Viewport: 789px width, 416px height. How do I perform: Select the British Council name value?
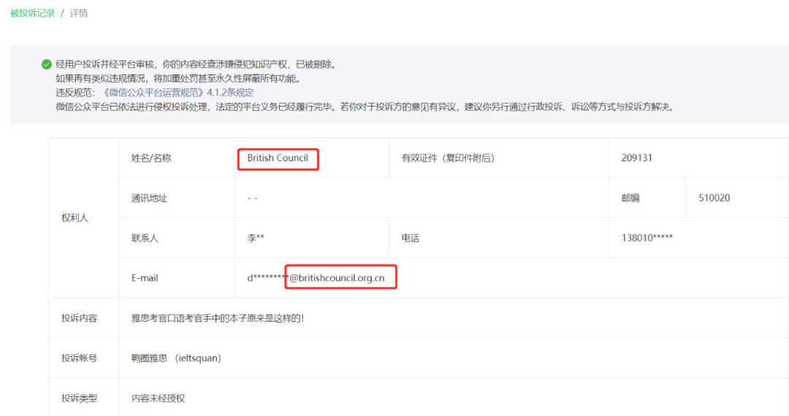278,158
